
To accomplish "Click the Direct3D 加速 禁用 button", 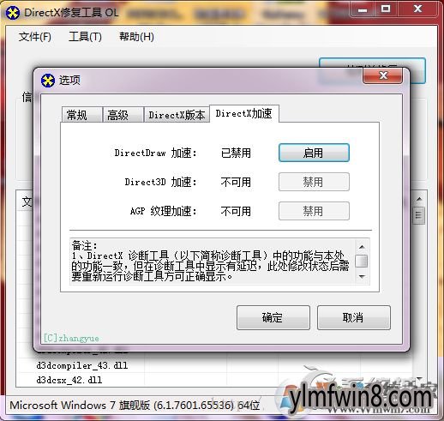I will [314, 182].
